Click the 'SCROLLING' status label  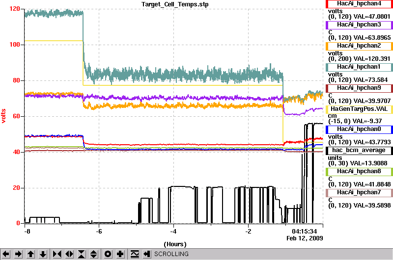pyautogui.click(x=171, y=254)
